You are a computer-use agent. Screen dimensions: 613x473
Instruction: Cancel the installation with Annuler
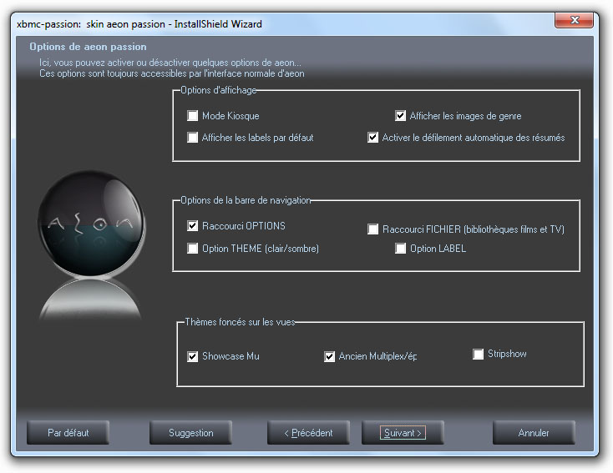534,433
